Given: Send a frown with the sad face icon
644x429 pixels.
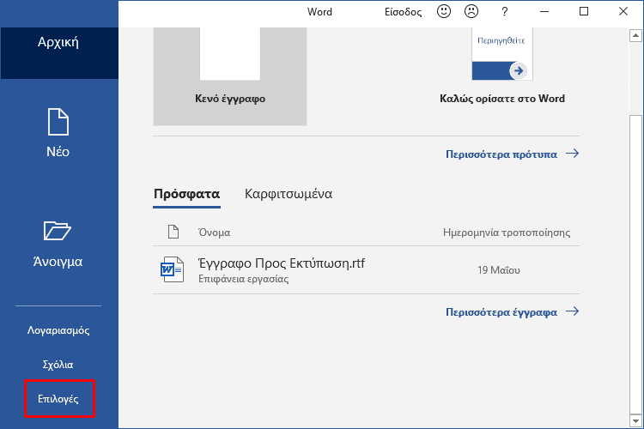Looking at the screenshot, I should click(x=471, y=11).
